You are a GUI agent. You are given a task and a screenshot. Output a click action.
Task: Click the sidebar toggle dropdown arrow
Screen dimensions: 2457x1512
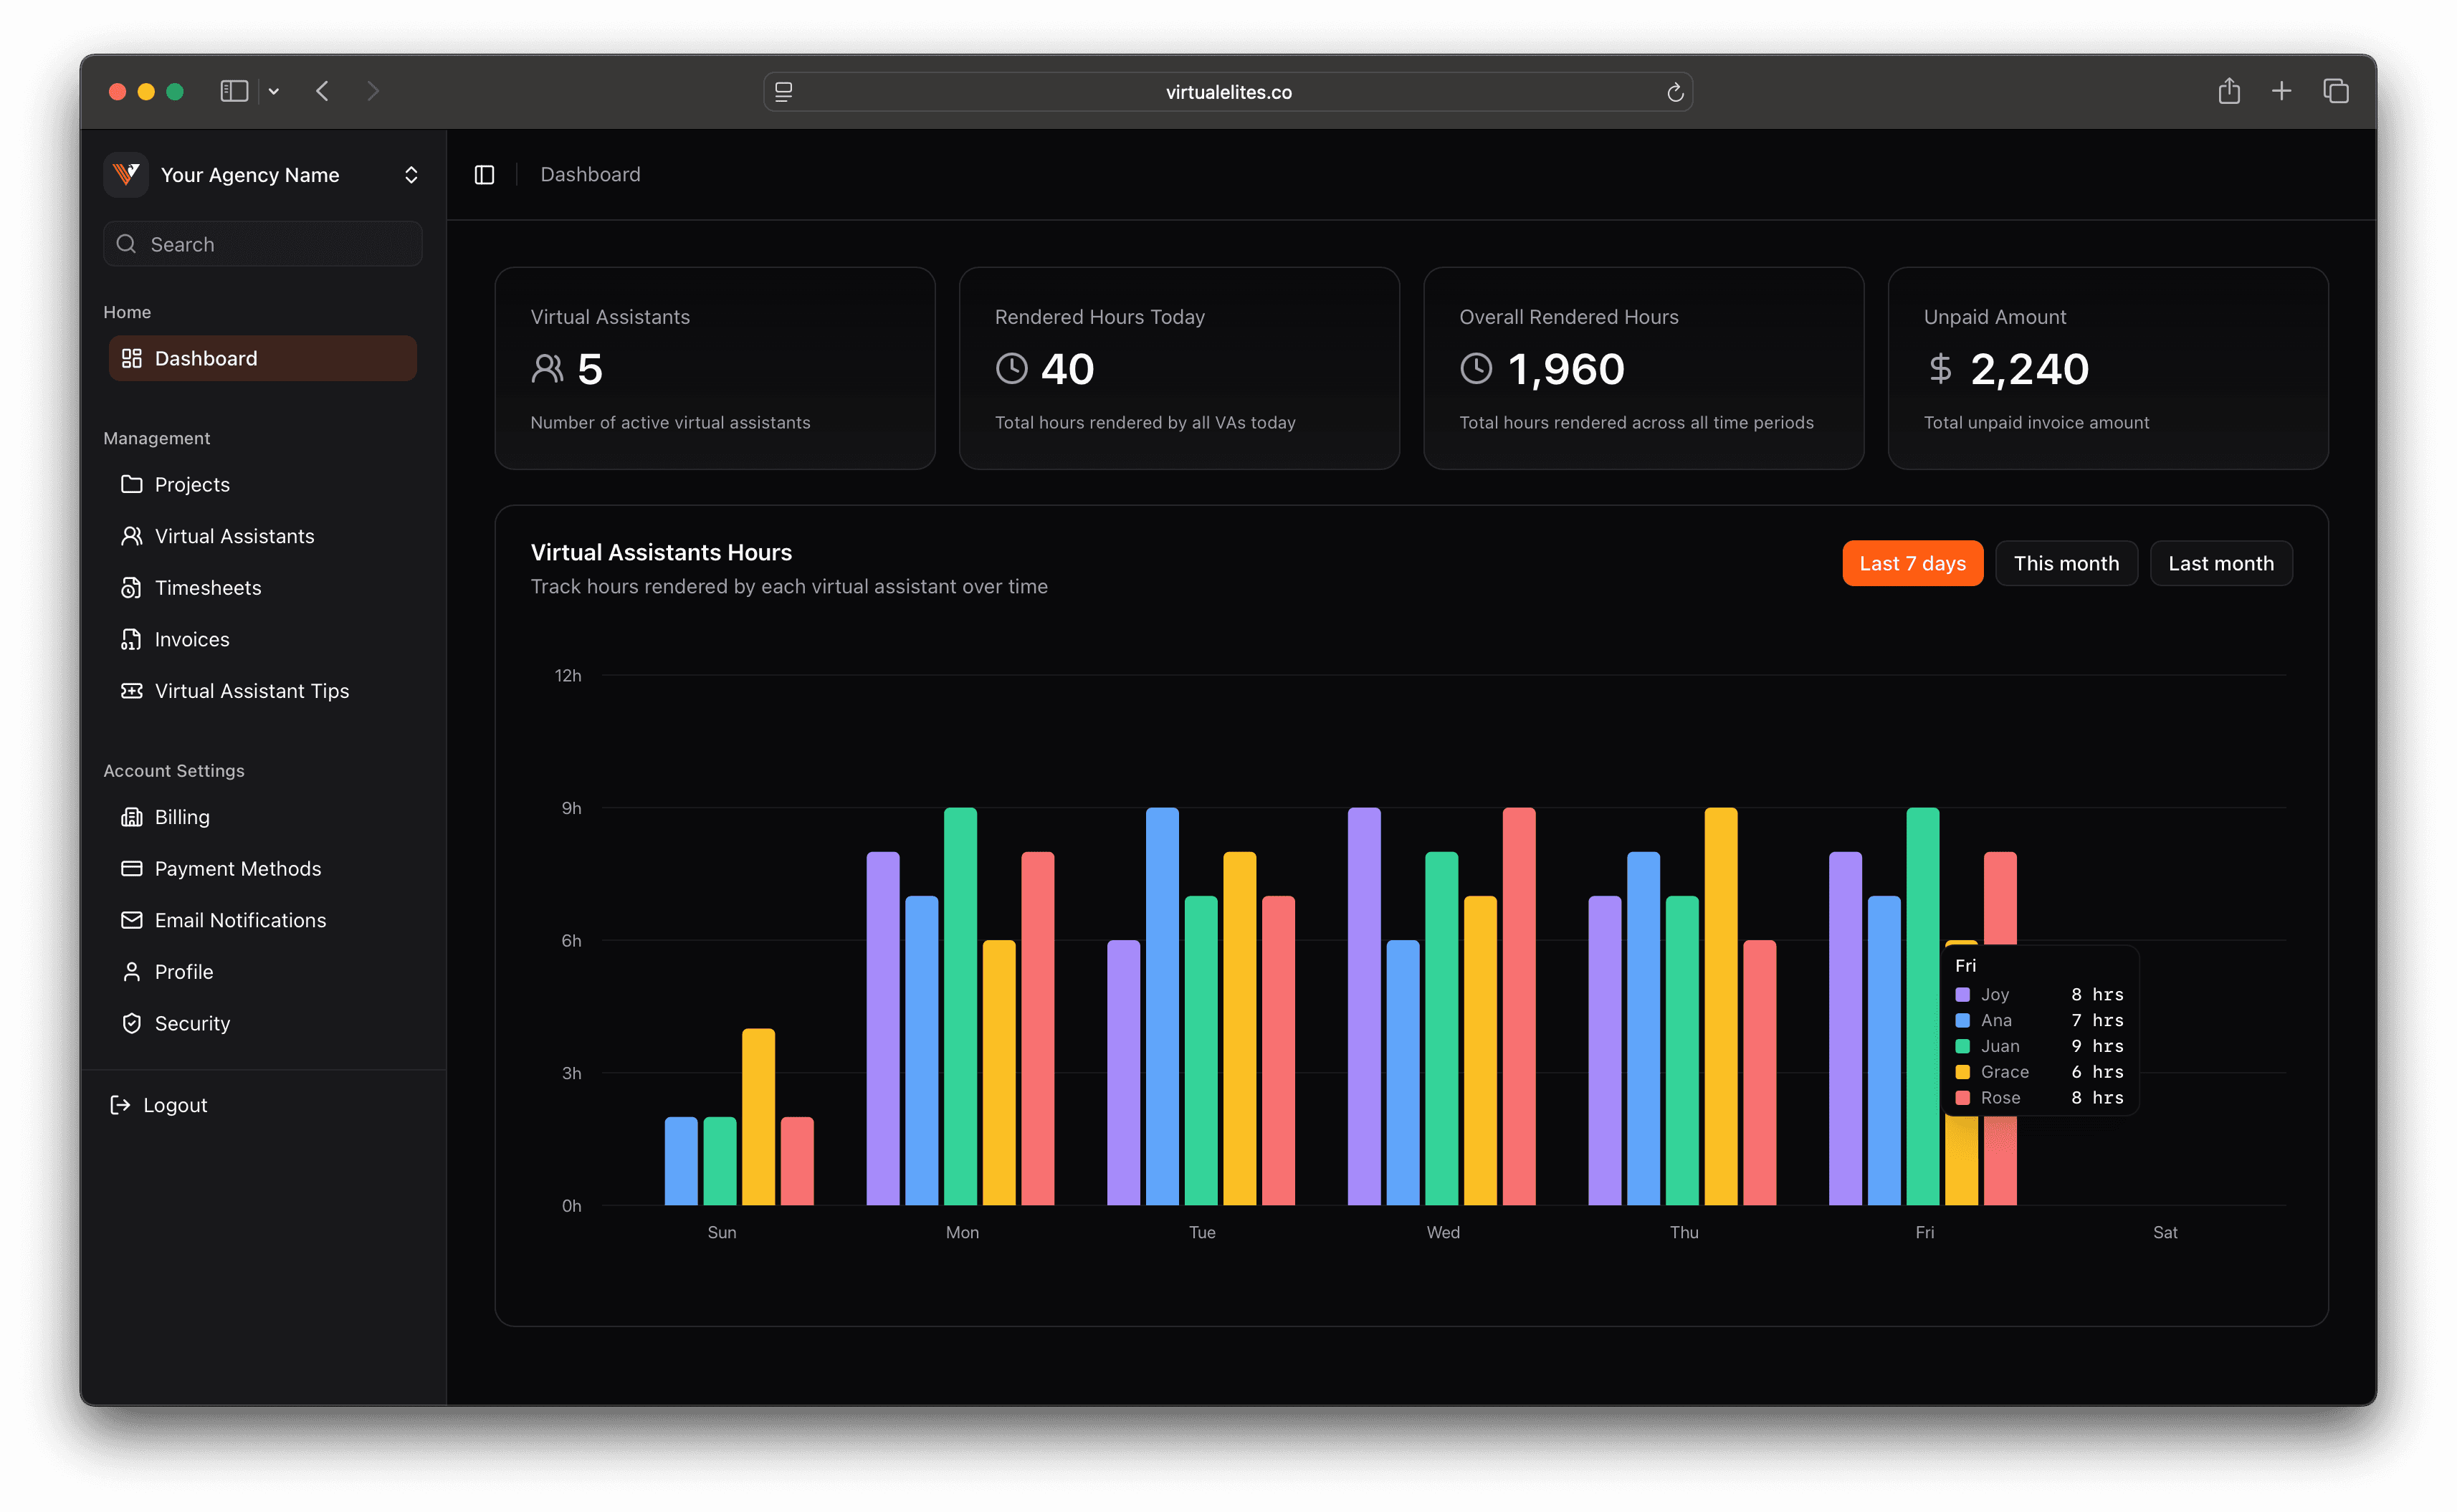pos(274,91)
